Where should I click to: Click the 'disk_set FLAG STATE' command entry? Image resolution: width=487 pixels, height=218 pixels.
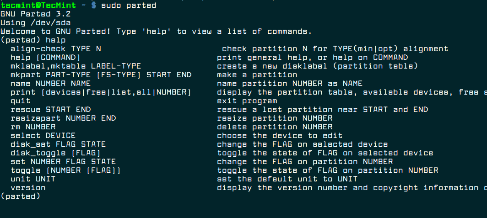[x=58, y=144]
